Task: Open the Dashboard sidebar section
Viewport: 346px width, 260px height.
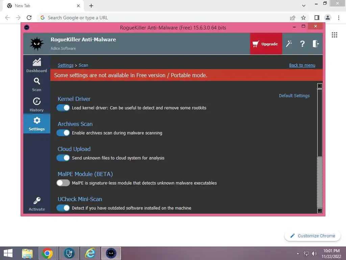Action: click(x=36, y=65)
